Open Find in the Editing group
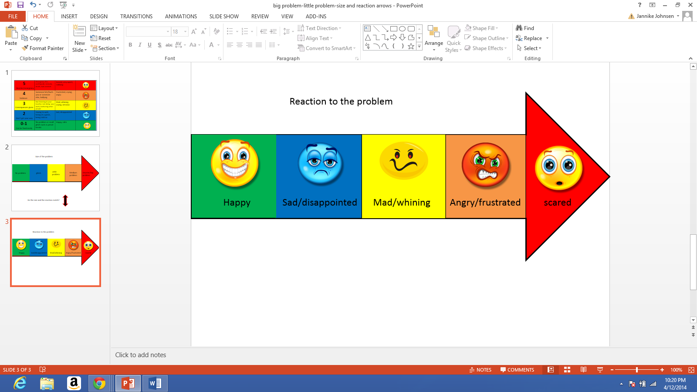The image size is (697, 392). [525, 28]
